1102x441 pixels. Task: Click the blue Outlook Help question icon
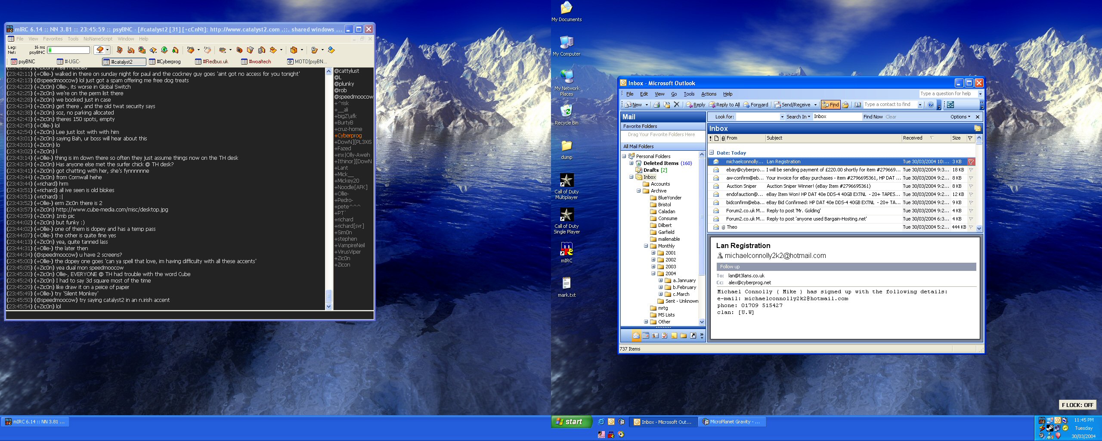point(931,105)
